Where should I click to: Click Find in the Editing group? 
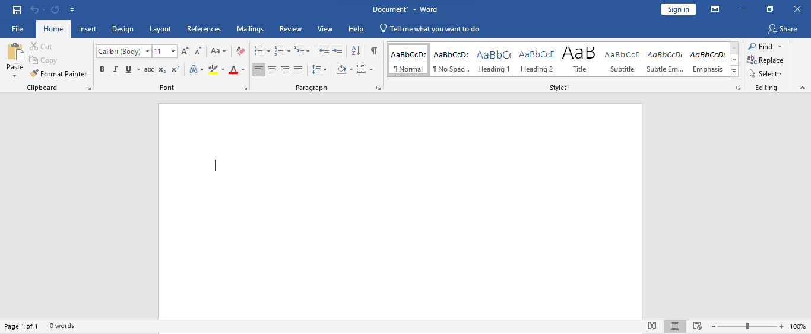[x=761, y=47]
